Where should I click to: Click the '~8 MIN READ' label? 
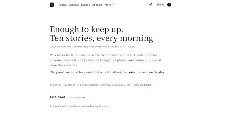pyautogui.click(x=77, y=98)
